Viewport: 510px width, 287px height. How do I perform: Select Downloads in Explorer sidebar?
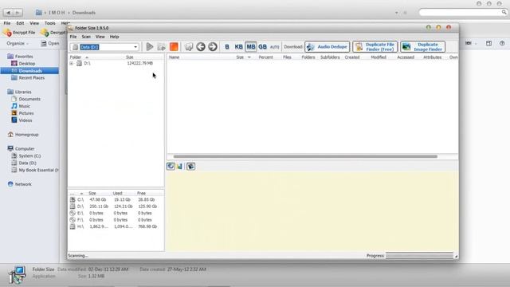(x=30, y=71)
